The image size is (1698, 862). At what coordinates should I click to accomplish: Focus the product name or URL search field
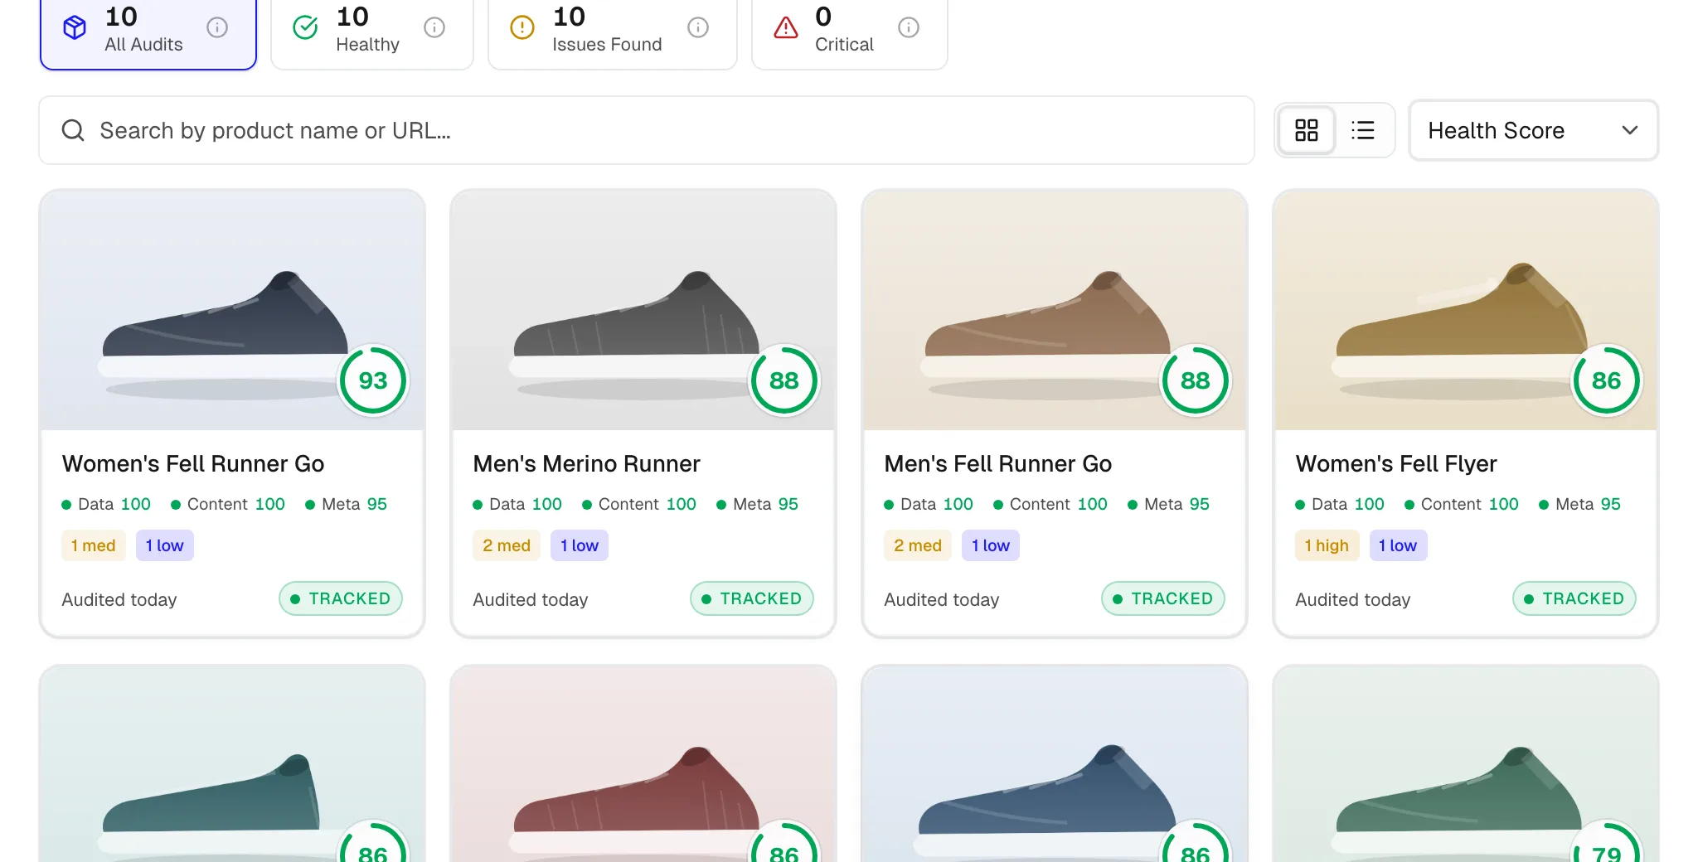click(647, 130)
